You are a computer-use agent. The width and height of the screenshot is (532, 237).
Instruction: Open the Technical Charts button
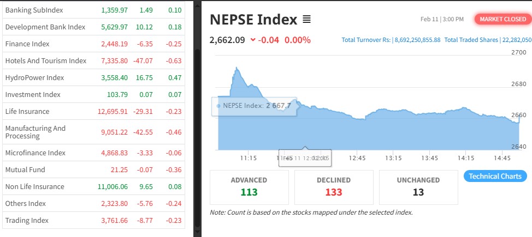(495, 176)
